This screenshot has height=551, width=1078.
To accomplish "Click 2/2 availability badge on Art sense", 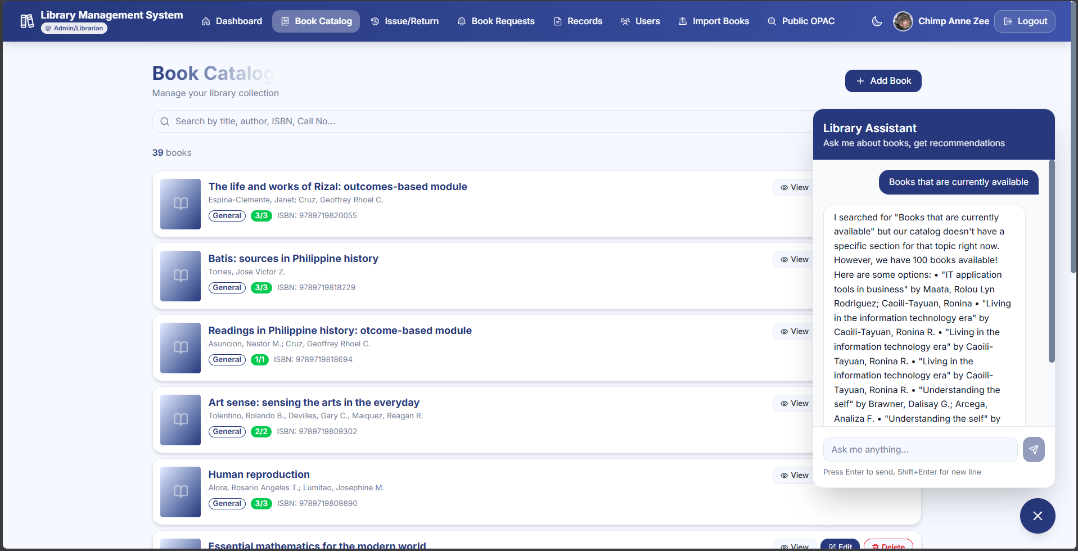I will pyautogui.click(x=261, y=432).
